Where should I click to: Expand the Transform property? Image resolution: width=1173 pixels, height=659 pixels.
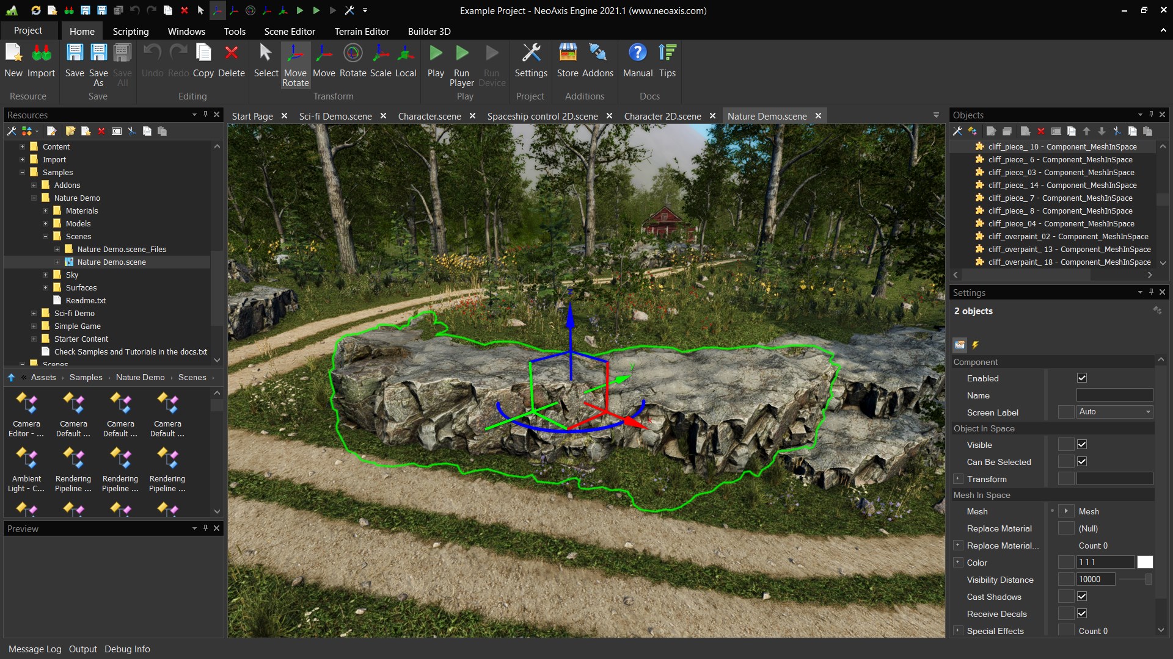coord(958,479)
